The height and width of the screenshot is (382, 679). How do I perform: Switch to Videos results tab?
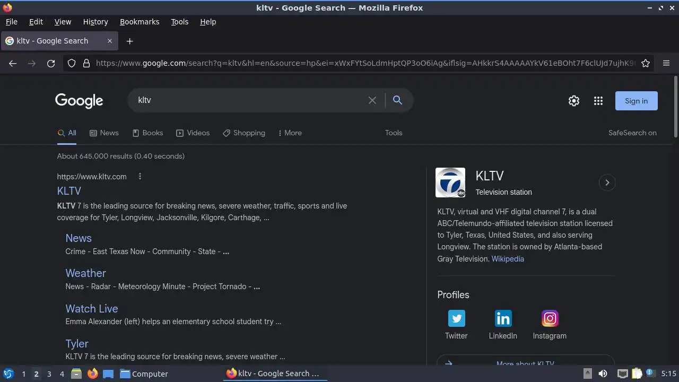tap(193, 133)
